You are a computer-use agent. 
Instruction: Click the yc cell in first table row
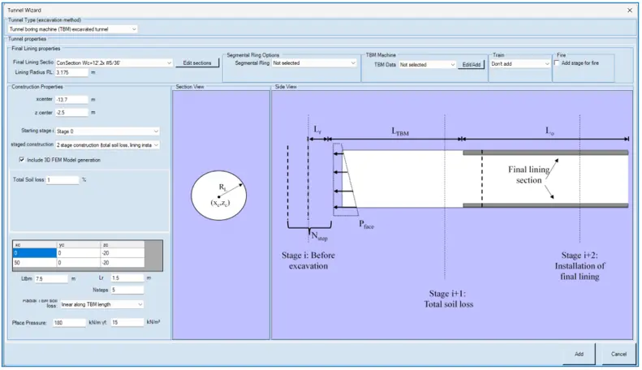click(79, 253)
